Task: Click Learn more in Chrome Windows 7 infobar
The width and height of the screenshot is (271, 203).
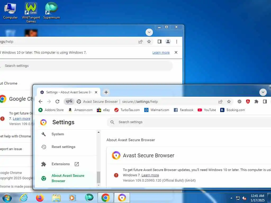Action: tap(161, 53)
